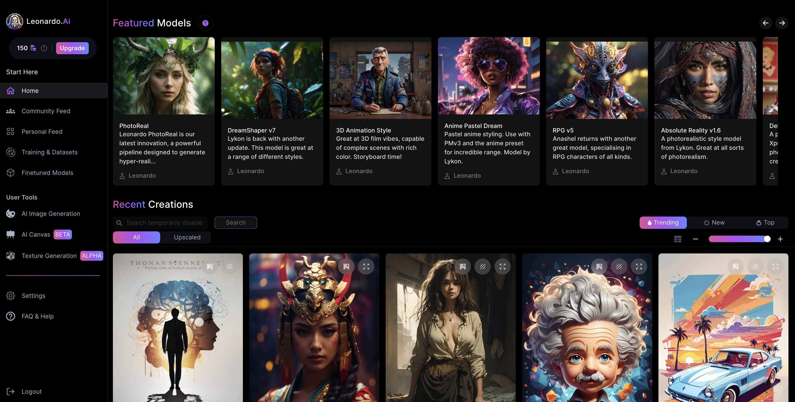Click the AI Canvas easel icon
Viewport: 795px width, 402px height.
pyautogui.click(x=11, y=234)
